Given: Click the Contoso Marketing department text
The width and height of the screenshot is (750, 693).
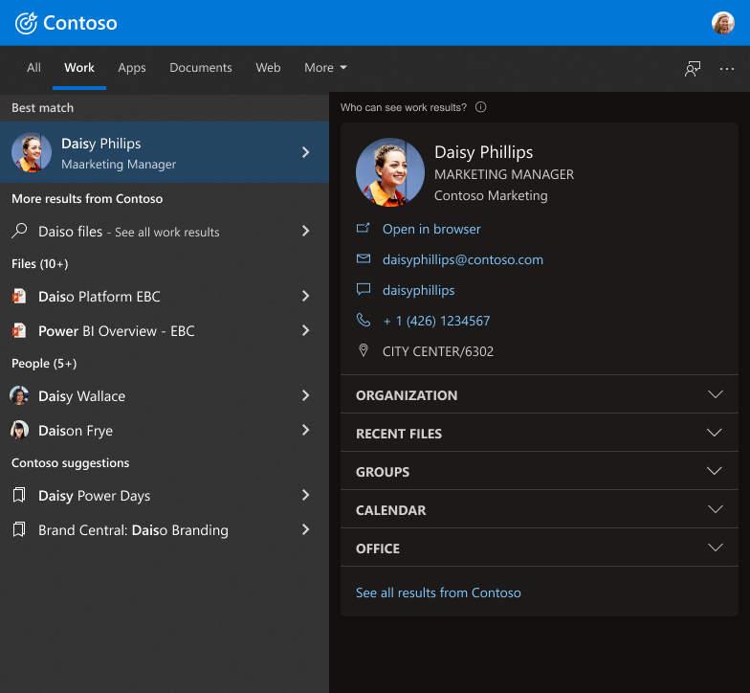Looking at the screenshot, I should click(491, 195).
